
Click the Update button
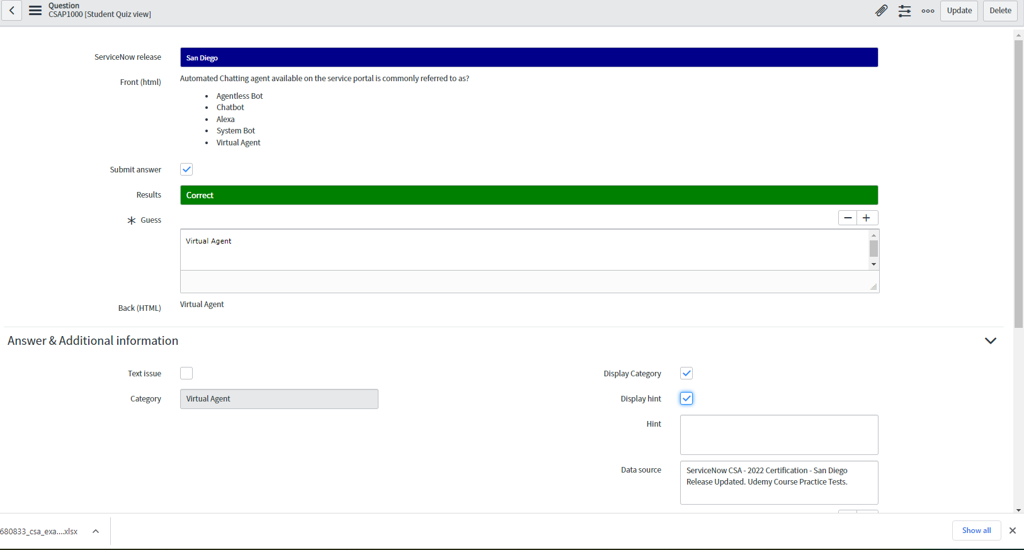point(959,11)
